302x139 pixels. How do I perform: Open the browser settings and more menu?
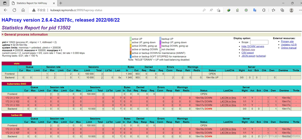pos(299,10)
